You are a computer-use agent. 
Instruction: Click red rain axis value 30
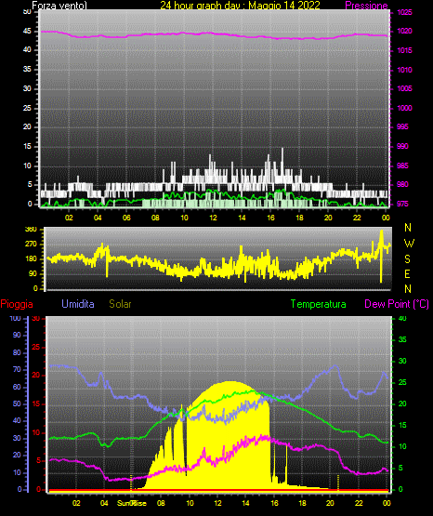coord(36,319)
